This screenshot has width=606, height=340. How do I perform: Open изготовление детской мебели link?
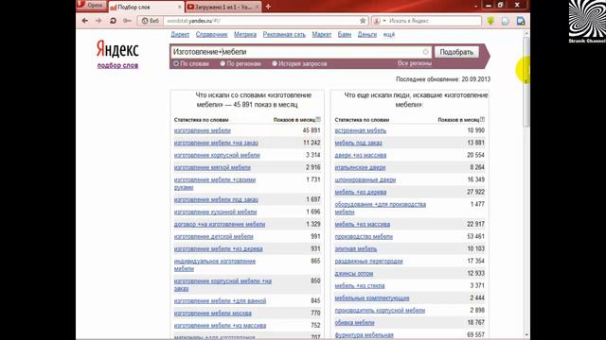click(x=214, y=237)
